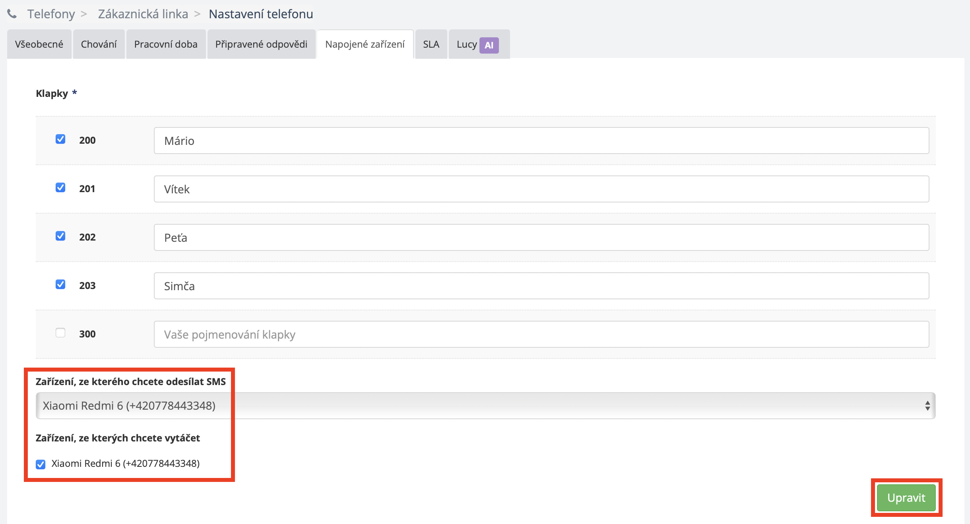970x524 pixels.
Task: Focus the empty extension 300 name field
Action: pos(541,334)
